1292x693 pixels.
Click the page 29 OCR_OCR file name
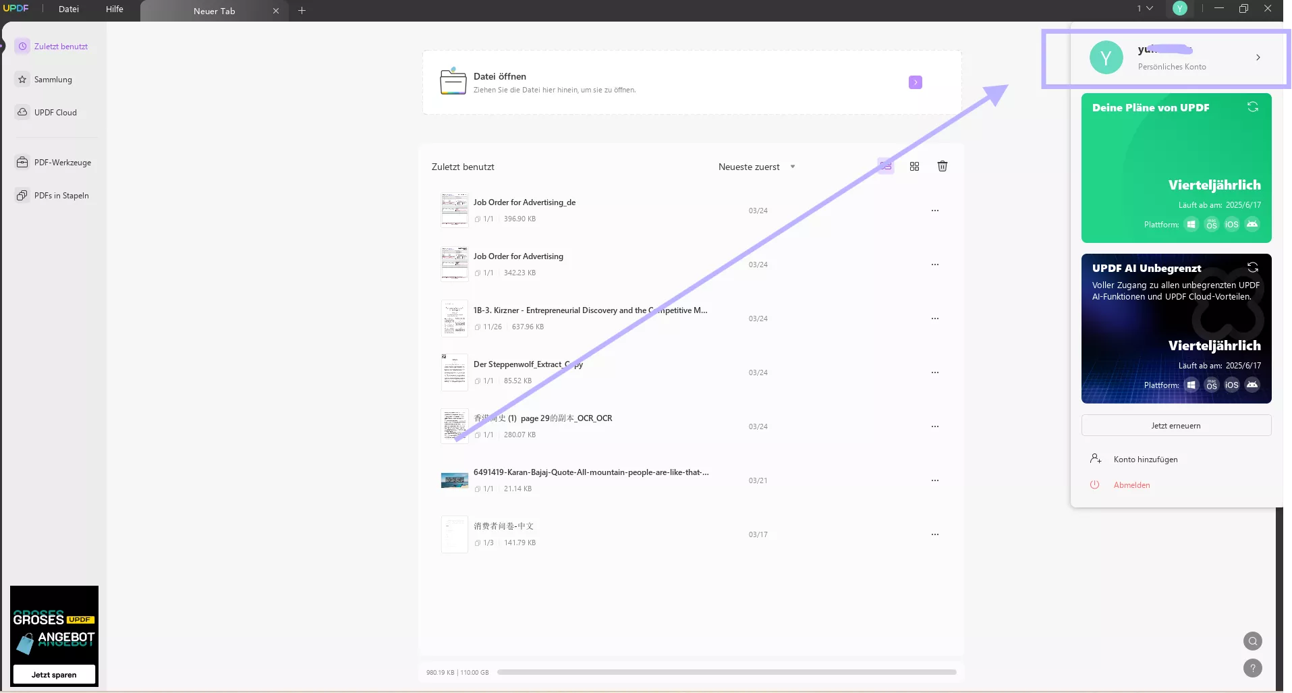click(542, 418)
